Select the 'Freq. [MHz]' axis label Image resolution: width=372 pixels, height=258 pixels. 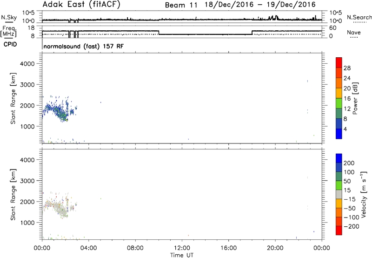[x=8, y=31]
